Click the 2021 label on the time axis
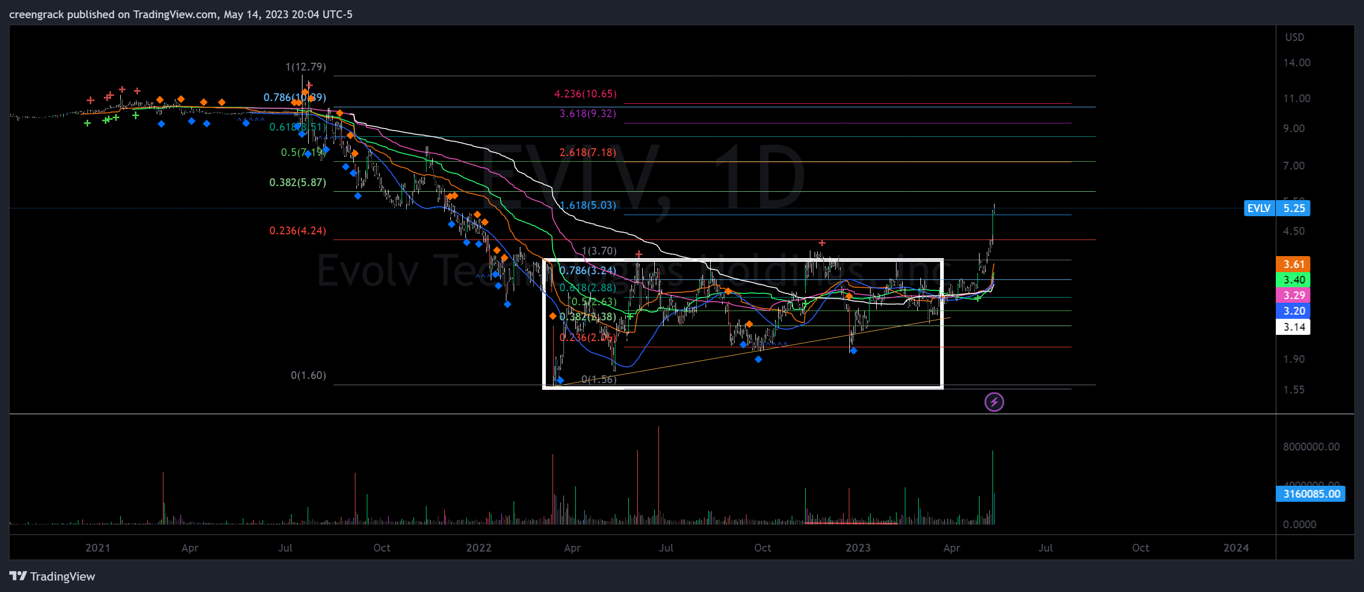The image size is (1364, 592). [98, 547]
